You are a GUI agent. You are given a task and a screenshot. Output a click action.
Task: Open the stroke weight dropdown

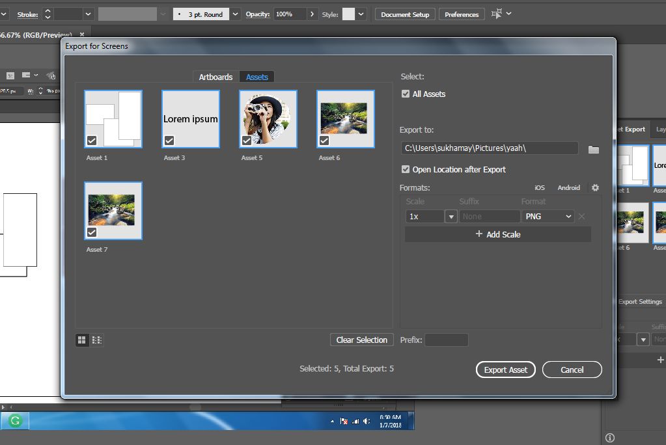click(88, 14)
